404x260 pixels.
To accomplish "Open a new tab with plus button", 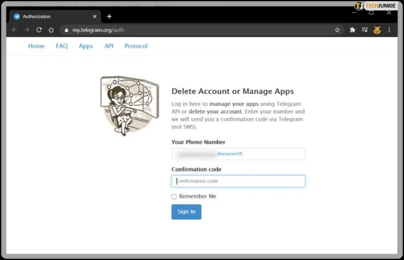I will [x=109, y=16].
